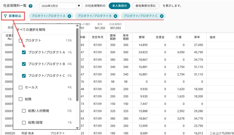This screenshot has height=135, width=234.
Task: Click the 介護 cell 2,592
Action: (181, 111)
